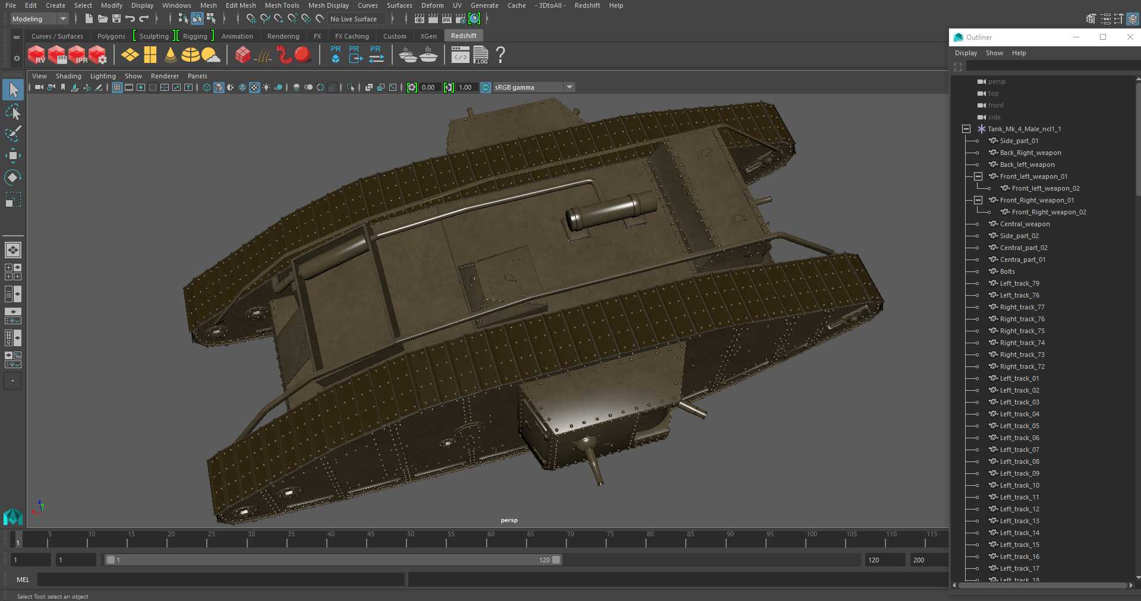Open the Modeling menu set dropdown
1141x601 pixels.
[x=39, y=19]
